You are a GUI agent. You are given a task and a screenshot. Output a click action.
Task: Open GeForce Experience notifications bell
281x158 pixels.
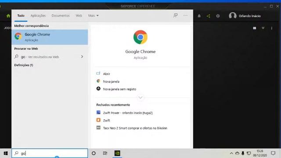tap(199, 16)
